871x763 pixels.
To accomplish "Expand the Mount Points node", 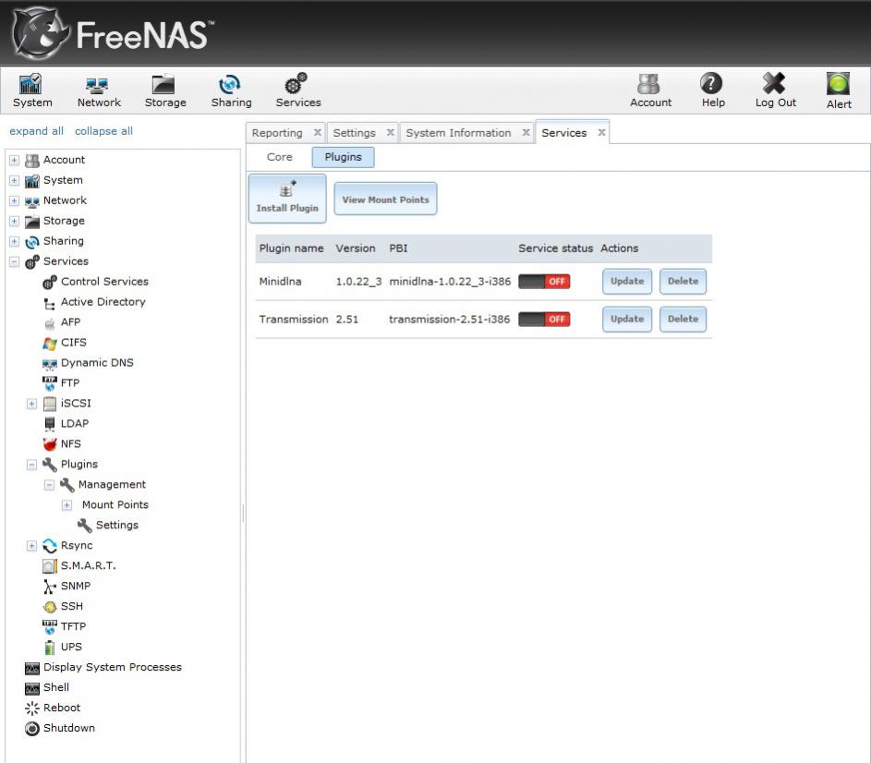I will (x=67, y=505).
